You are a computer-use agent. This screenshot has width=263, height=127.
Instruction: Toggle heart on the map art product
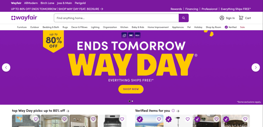[36, 119]
